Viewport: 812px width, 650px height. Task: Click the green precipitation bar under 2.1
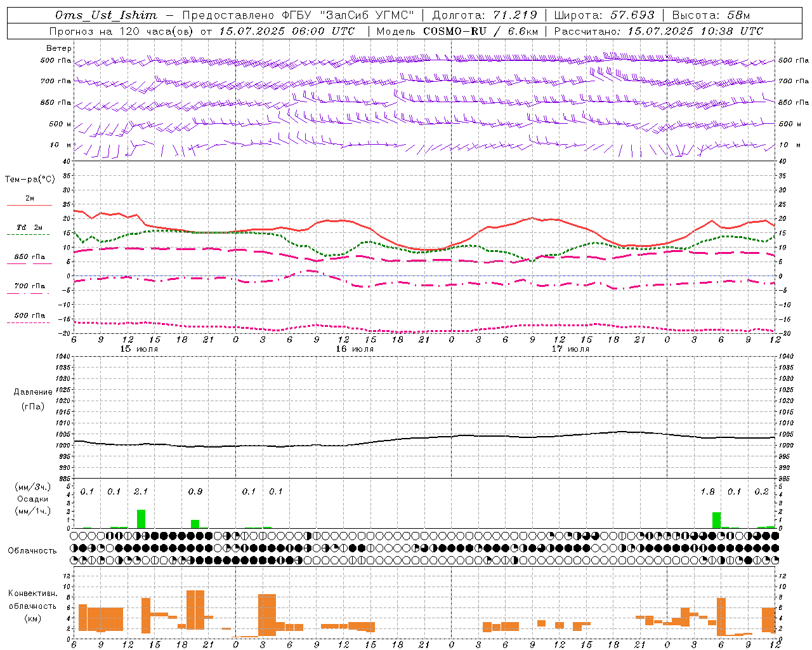click(141, 519)
